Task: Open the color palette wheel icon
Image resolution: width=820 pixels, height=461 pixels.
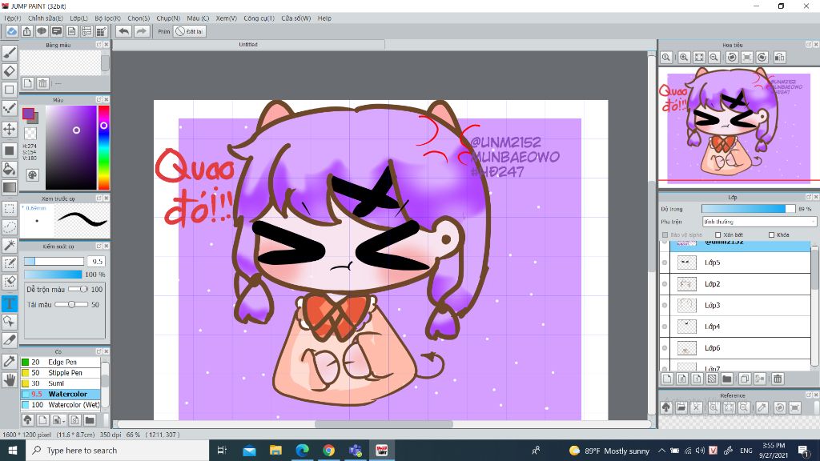Action: pyautogui.click(x=32, y=175)
